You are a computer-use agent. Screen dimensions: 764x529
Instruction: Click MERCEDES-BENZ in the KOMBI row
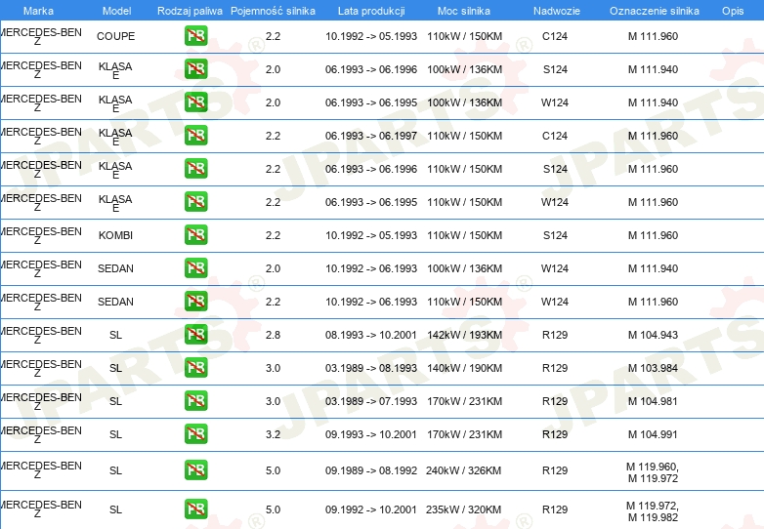coord(40,235)
